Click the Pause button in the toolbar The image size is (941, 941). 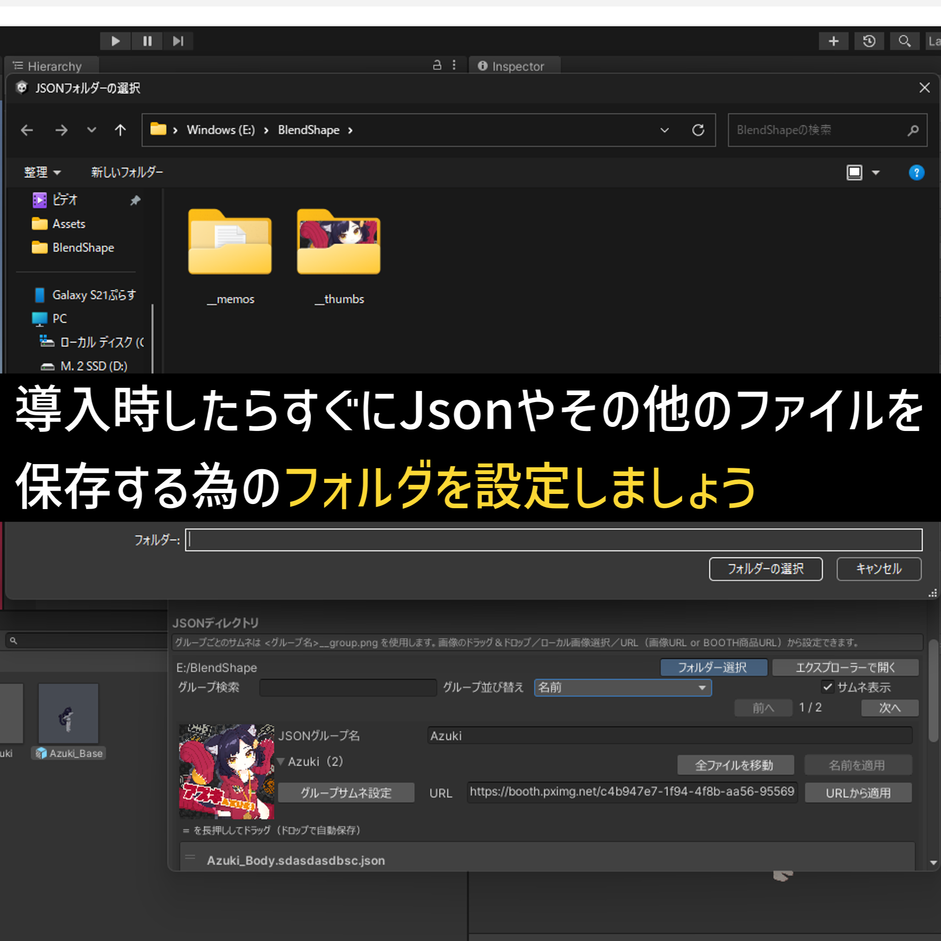point(147,41)
